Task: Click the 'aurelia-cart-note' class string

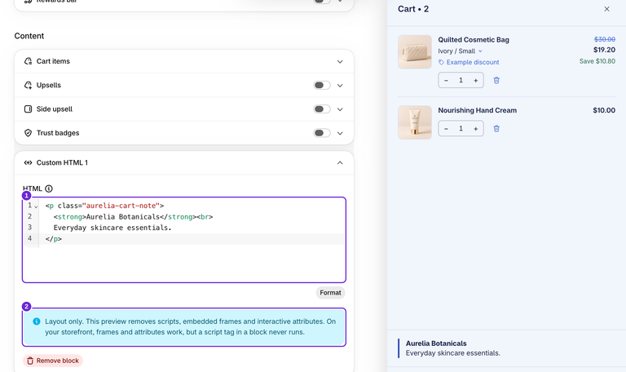Action: [121, 206]
